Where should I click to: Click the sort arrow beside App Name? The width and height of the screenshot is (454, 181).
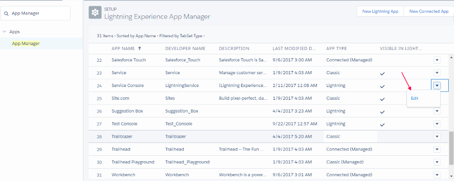140,48
